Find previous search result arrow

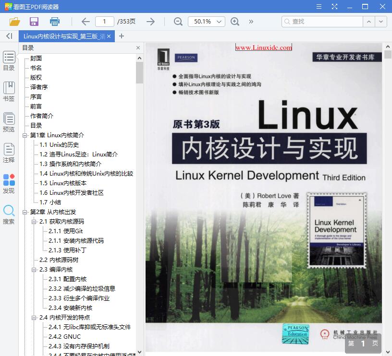[369, 22]
